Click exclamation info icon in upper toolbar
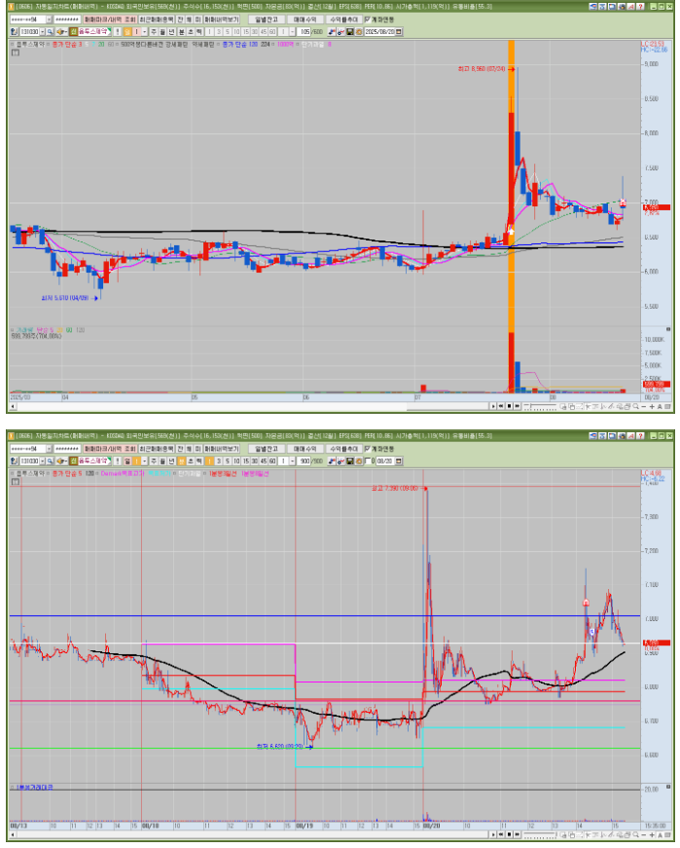This screenshot has height=848, width=680. (118, 31)
